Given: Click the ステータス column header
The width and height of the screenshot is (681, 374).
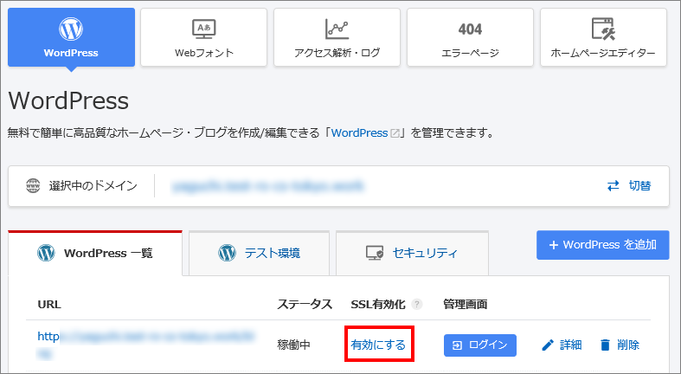Looking at the screenshot, I should (x=305, y=304).
